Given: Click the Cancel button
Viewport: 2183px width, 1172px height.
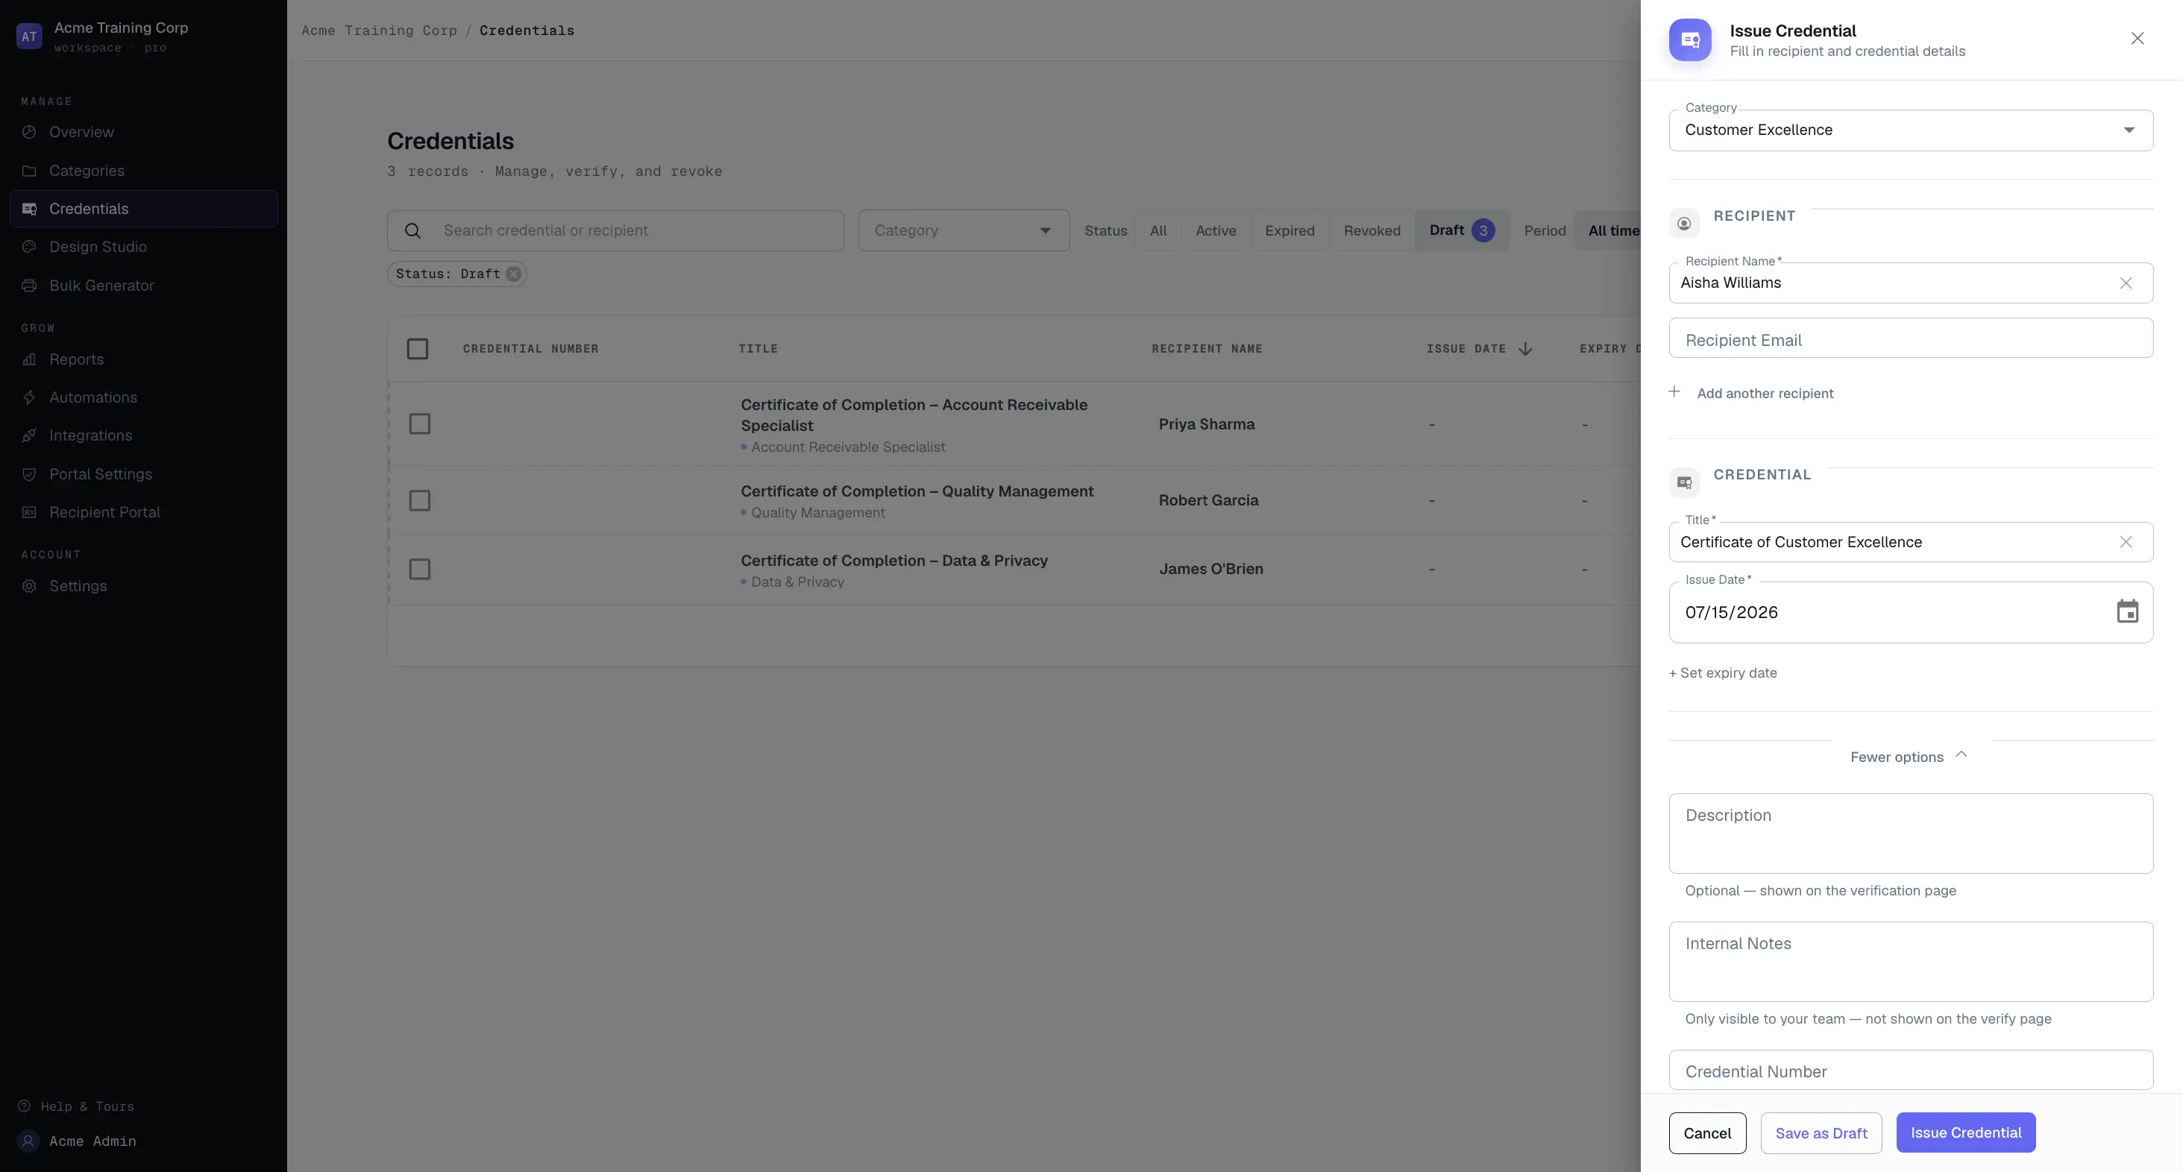Looking at the screenshot, I should (1706, 1133).
